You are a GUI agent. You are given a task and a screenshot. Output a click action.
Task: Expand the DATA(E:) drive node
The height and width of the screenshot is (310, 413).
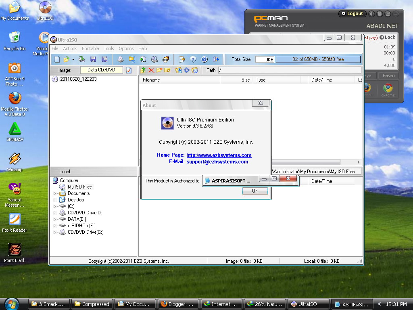click(54, 219)
